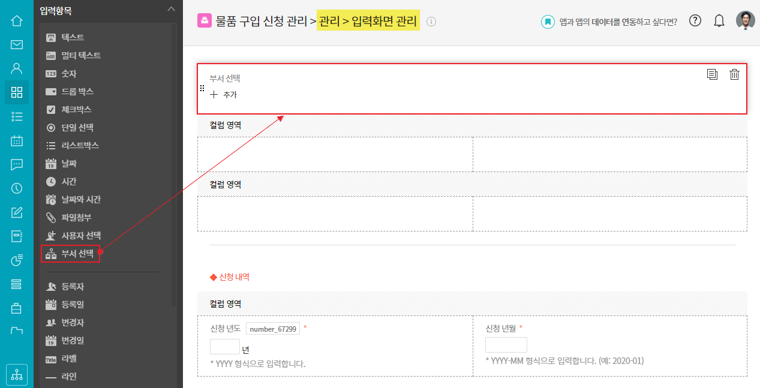
Task: Open the user profile avatar
Action: (746, 21)
